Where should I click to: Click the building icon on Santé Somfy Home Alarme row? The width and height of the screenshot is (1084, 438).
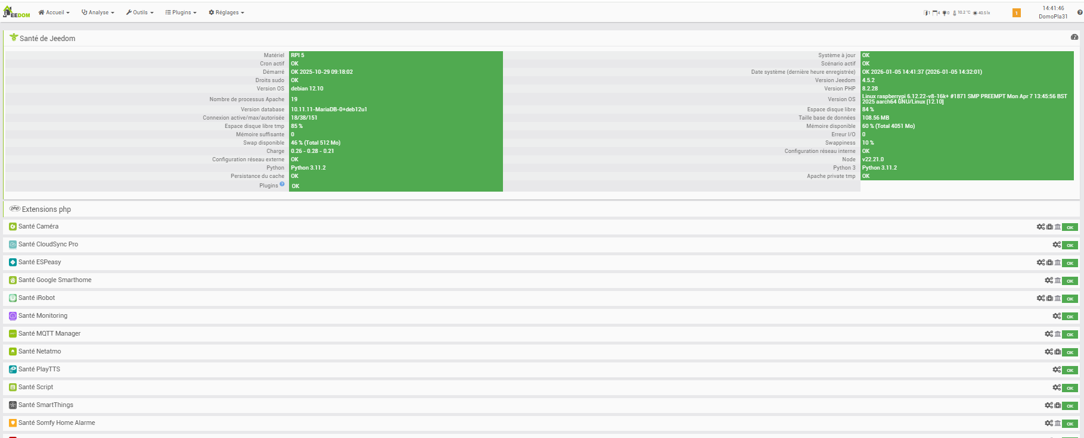point(1058,423)
